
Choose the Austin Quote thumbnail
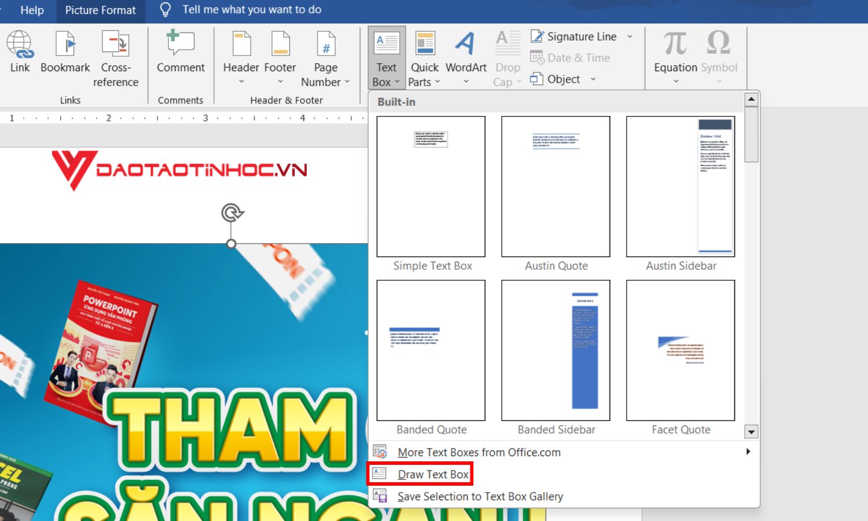click(x=556, y=186)
